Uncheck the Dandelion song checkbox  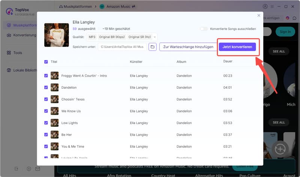(x=46, y=88)
